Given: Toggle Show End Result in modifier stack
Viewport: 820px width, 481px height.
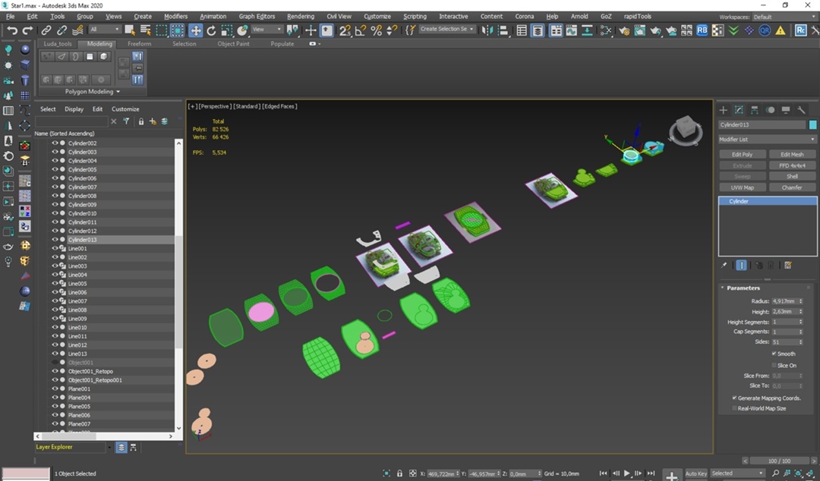Looking at the screenshot, I should (x=741, y=265).
